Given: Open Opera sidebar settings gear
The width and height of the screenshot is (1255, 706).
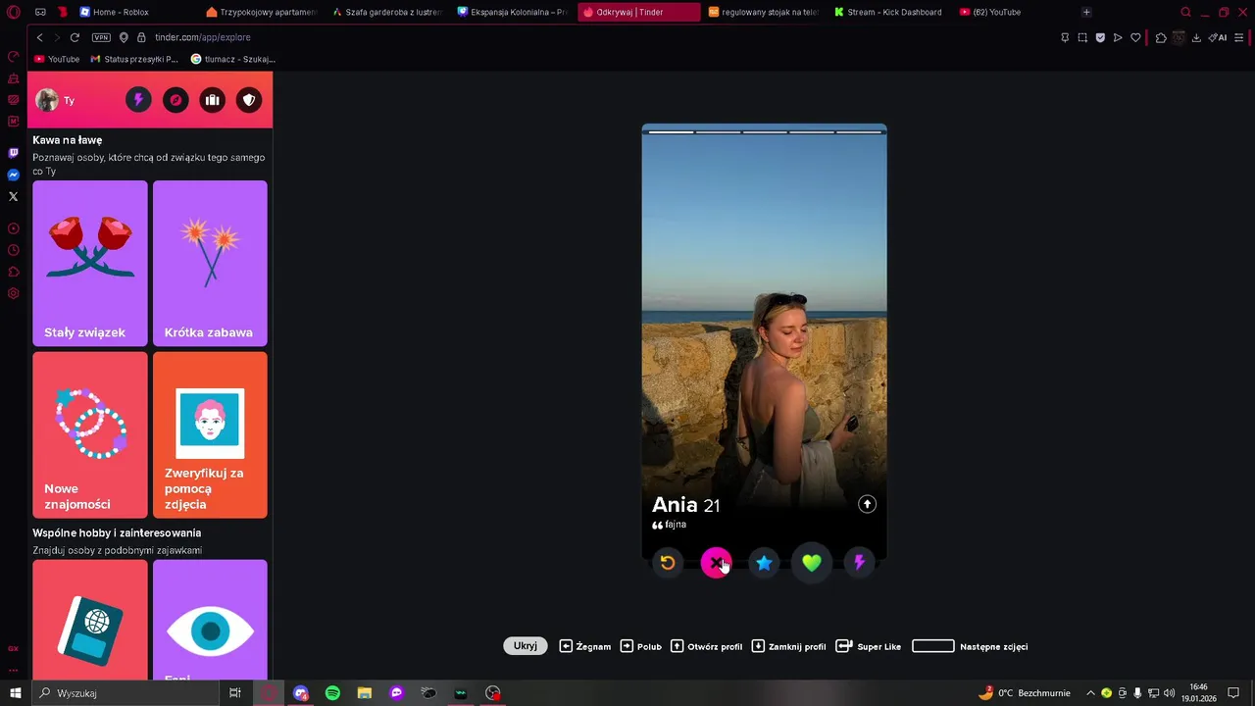Looking at the screenshot, I should 14,293.
